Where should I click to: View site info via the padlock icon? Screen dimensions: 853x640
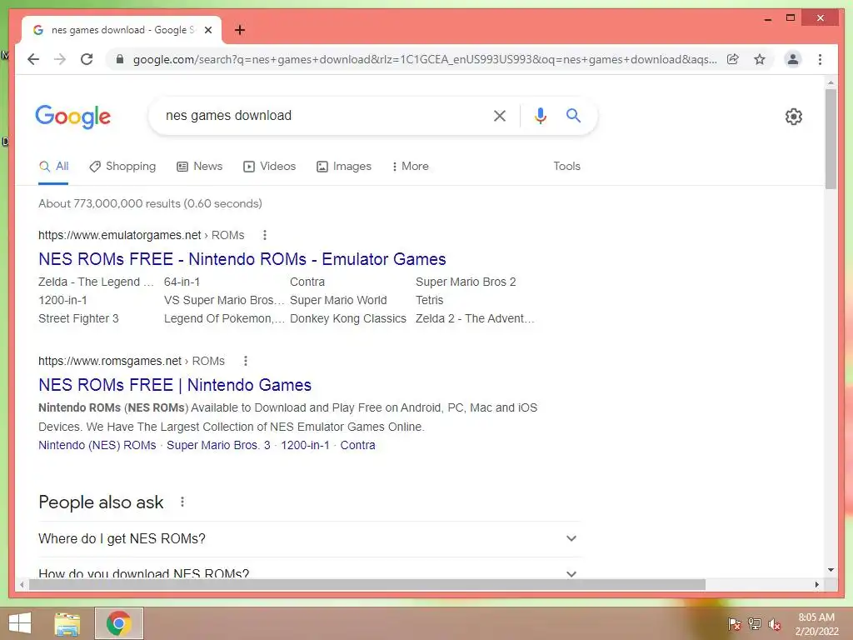[x=120, y=59]
